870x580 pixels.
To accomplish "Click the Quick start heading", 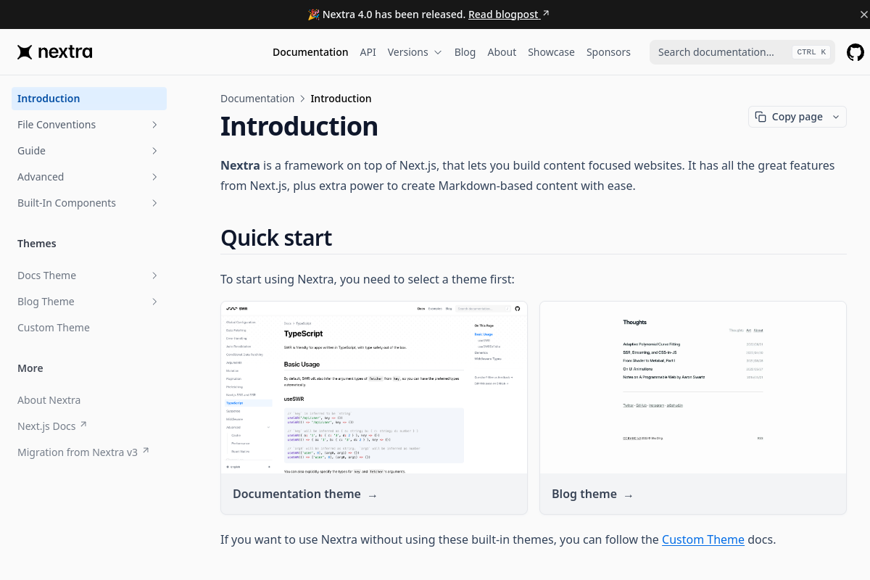I will [276, 238].
